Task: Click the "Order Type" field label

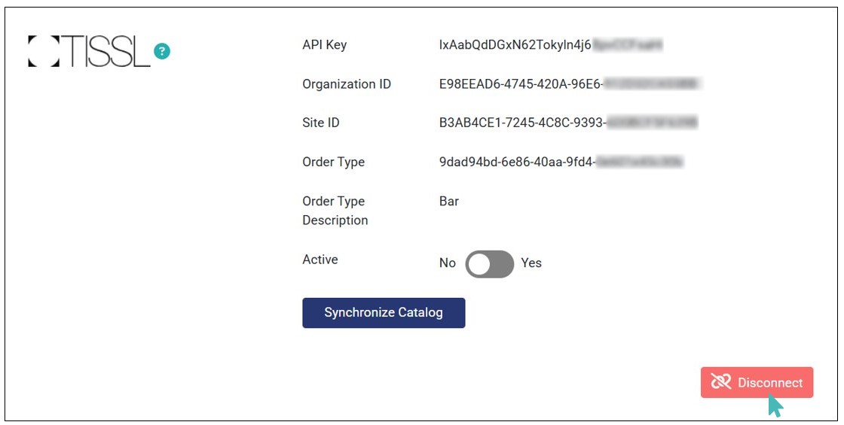Action: click(333, 162)
